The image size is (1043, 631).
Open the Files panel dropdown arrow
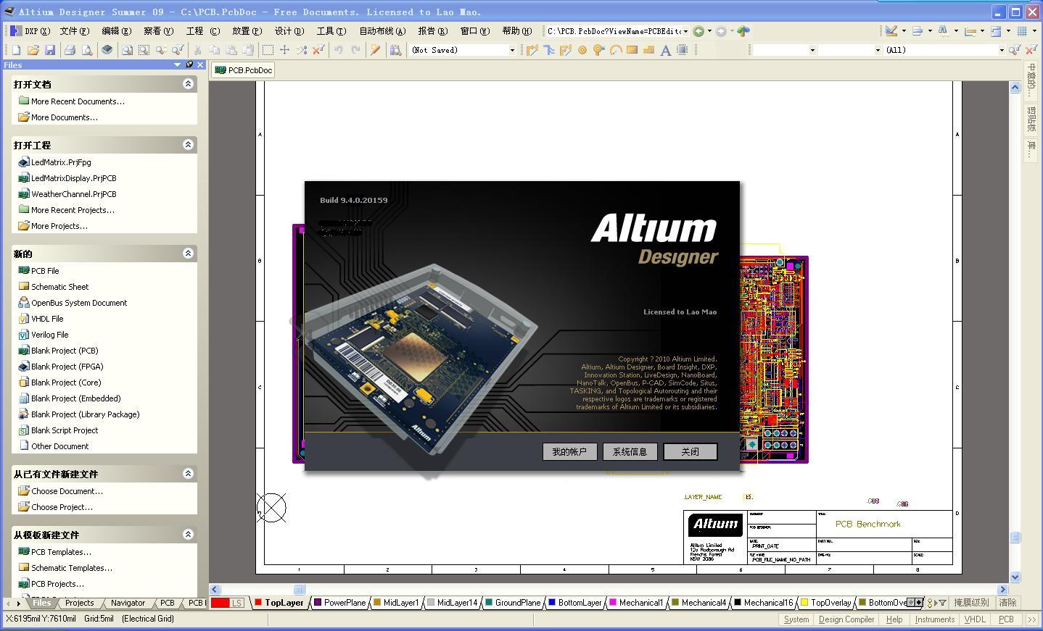(177, 64)
